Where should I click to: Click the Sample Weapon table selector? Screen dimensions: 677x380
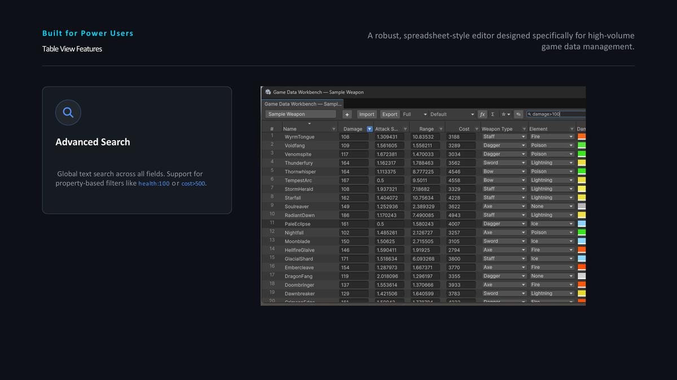tap(301, 114)
